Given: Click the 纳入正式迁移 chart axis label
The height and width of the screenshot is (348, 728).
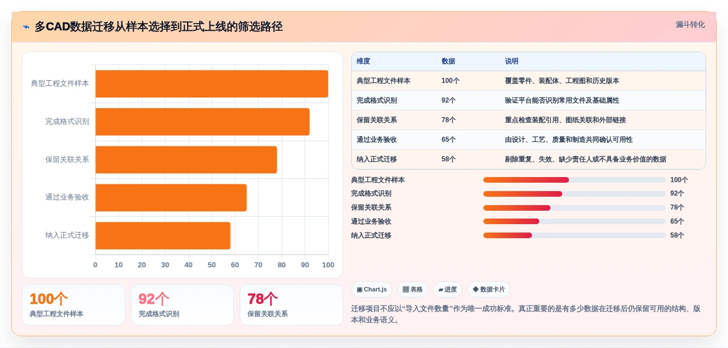Looking at the screenshot, I should pos(67,235).
